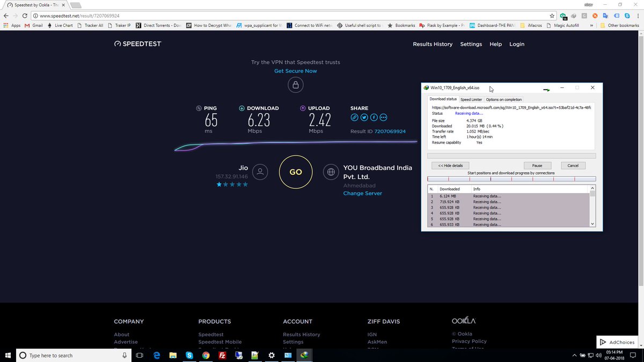Image resolution: width=644 pixels, height=362 pixels.
Task: Click the Get Secure Now link
Action: click(296, 71)
